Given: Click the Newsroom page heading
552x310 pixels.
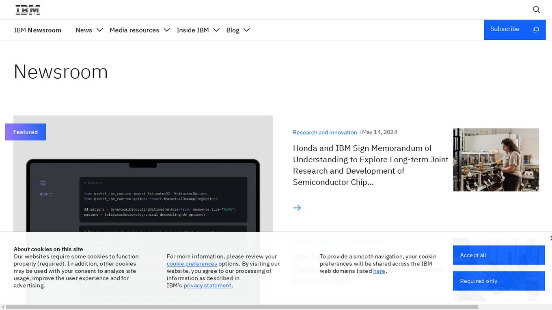Looking at the screenshot, I should click(61, 72).
